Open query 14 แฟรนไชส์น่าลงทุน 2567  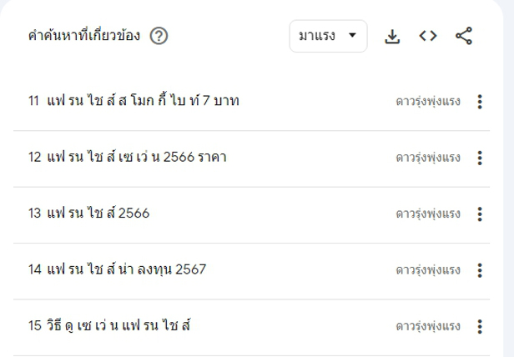(118, 269)
